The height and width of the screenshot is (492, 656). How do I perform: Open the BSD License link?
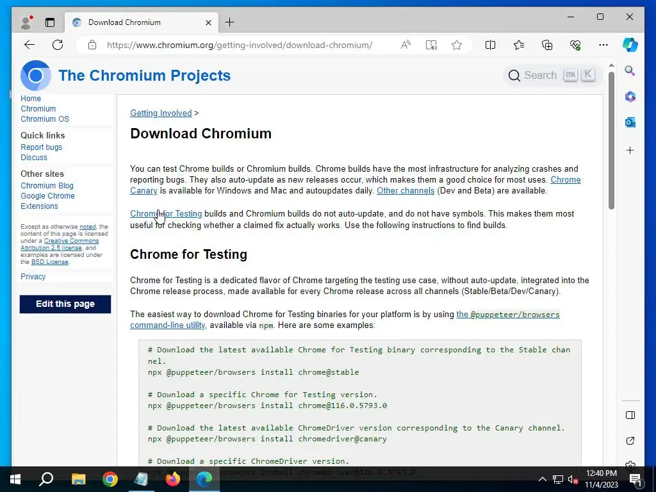tap(49, 262)
